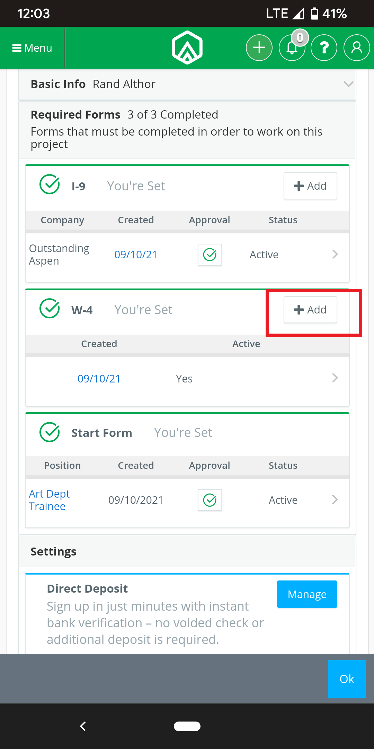374x749 pixels.
Task: Open the hamburger Menu
Action: point(32,48)
